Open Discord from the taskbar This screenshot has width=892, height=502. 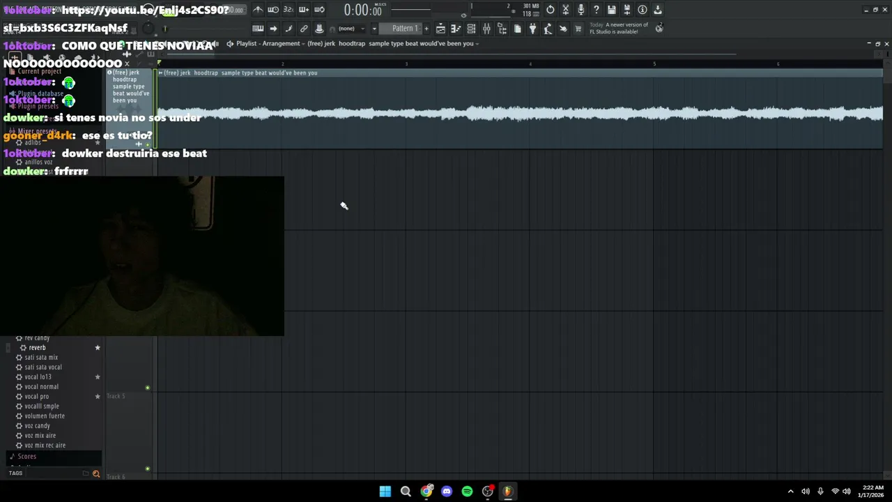447,491
